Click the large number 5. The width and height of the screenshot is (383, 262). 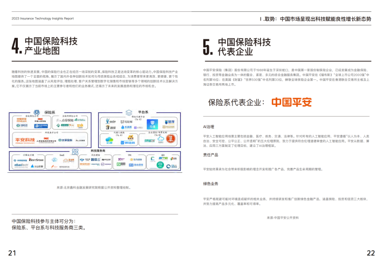(208, 46)
